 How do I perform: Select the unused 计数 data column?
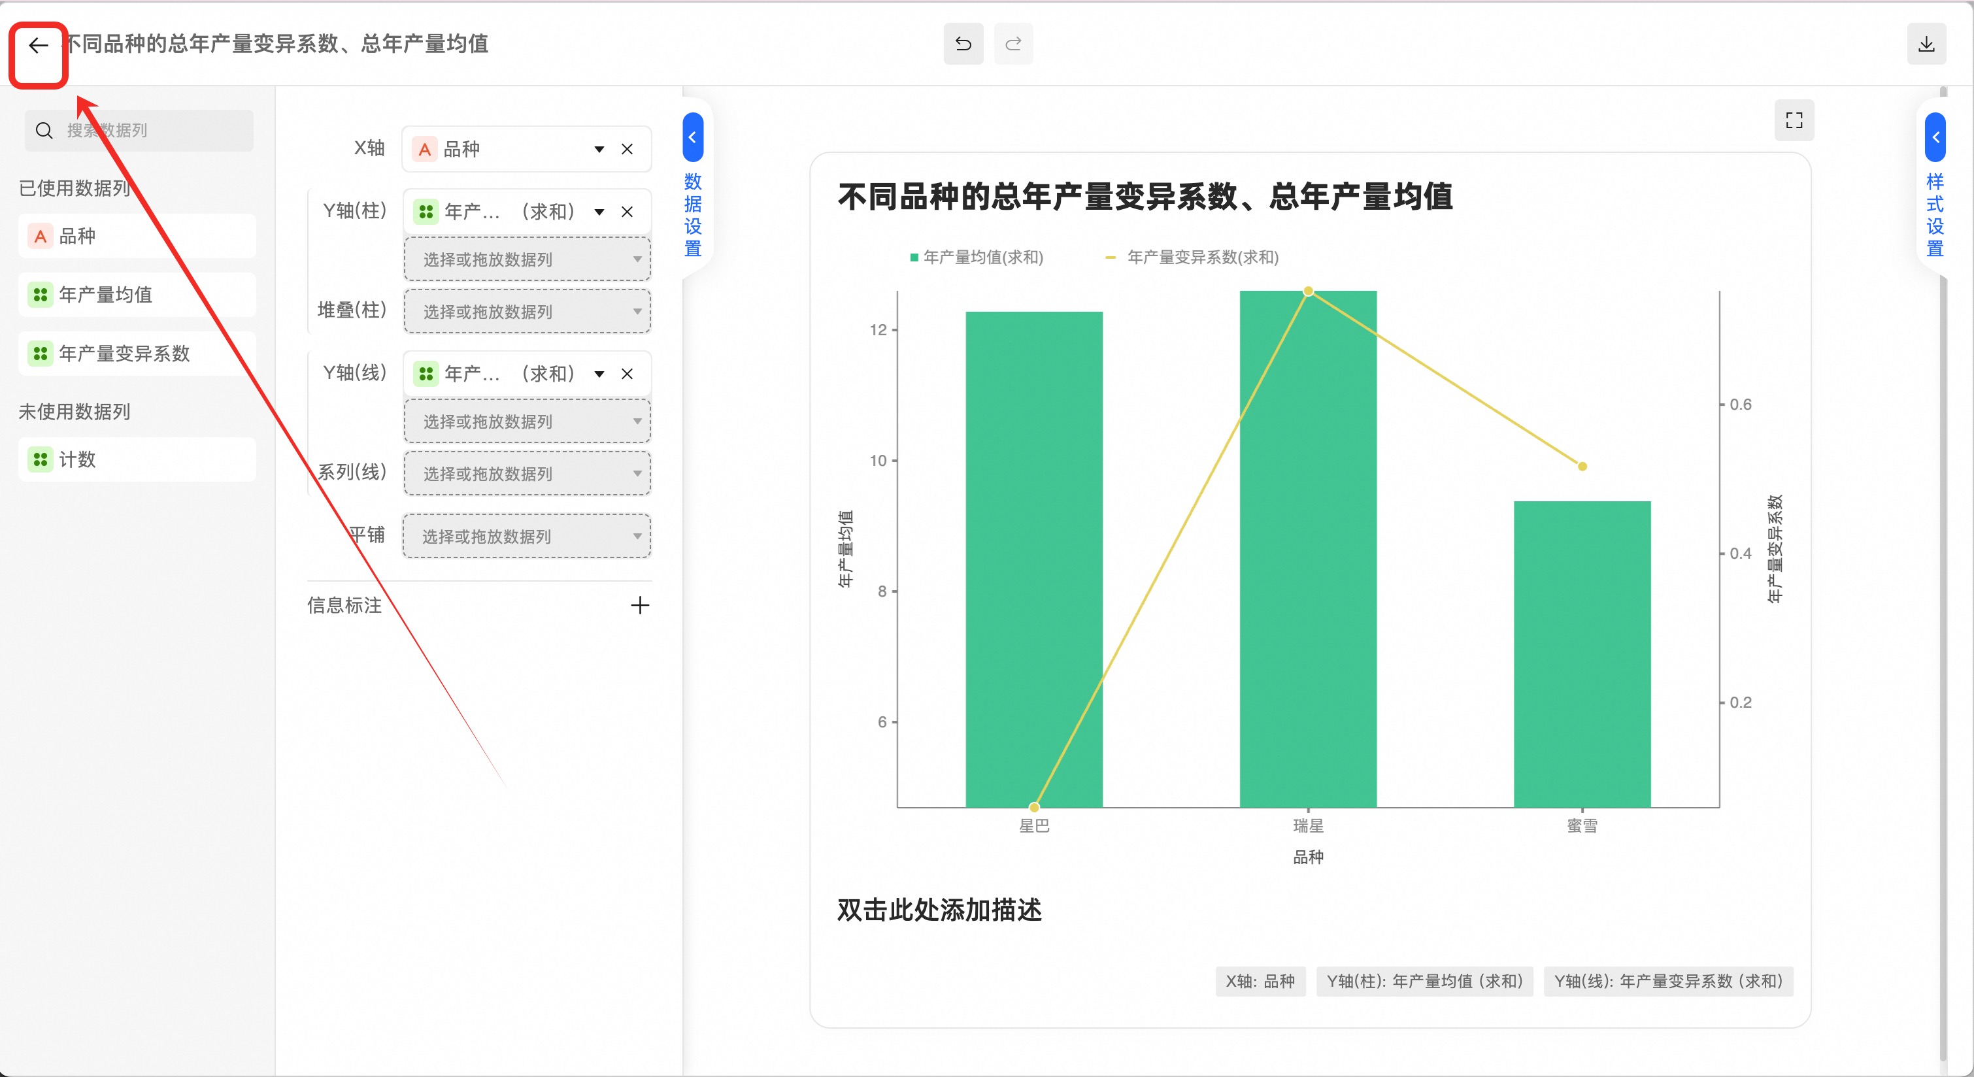(76, 459)
